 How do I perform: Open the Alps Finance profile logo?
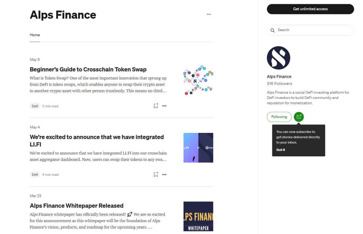(x=278, y=58)
